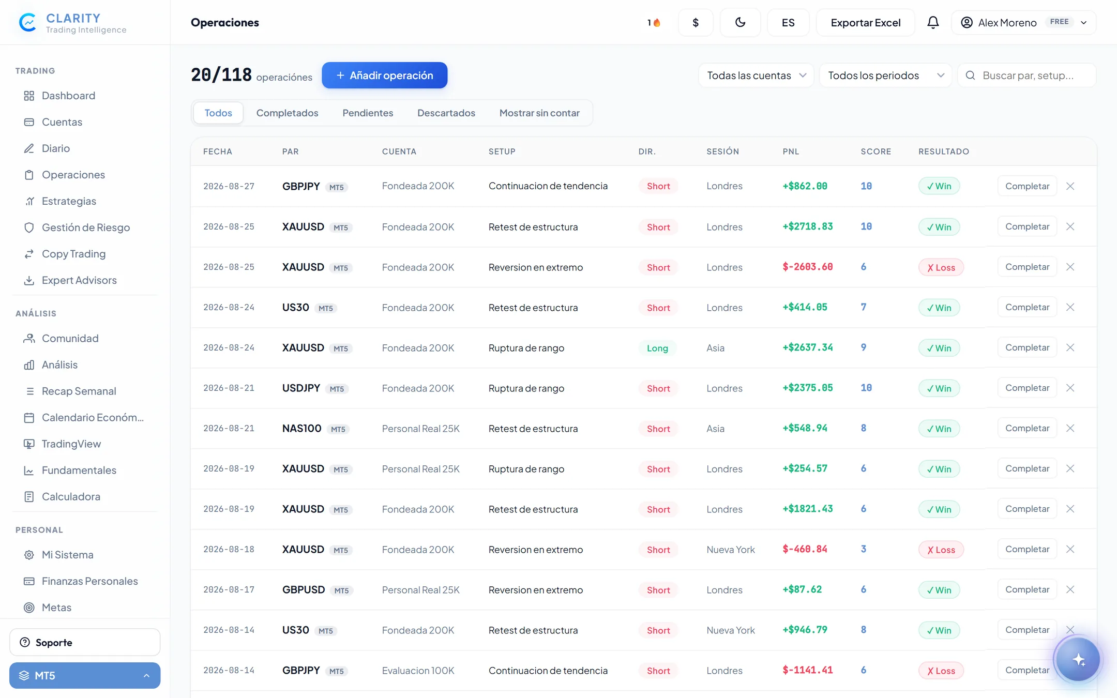The image size is (1117, 698).
Task: Open the Dashboard sidebar icon
Action: (29, 96)
